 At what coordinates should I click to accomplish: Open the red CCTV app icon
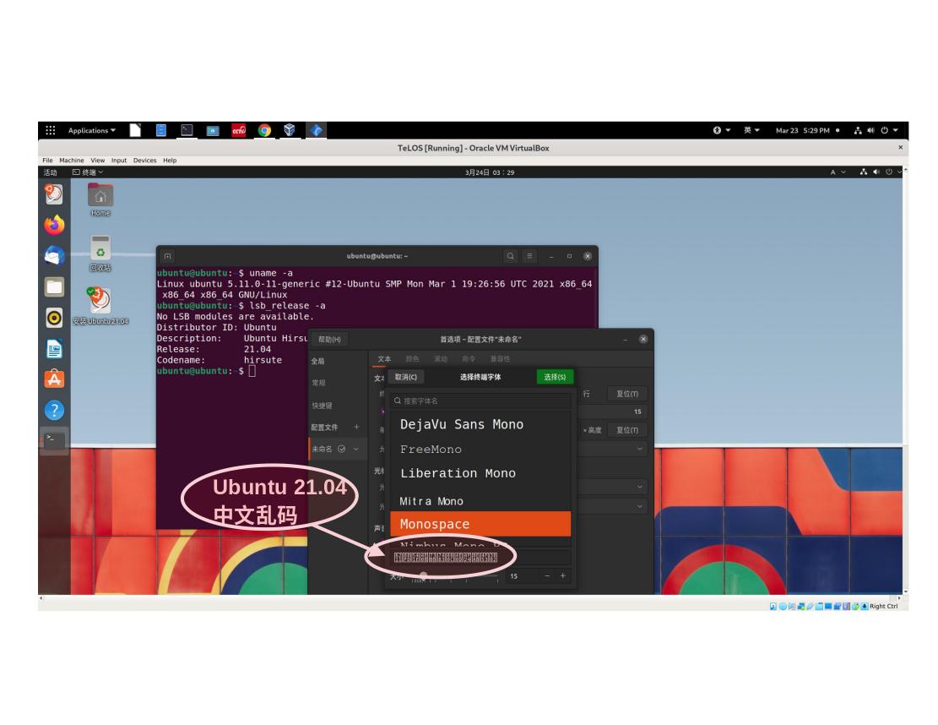point(239,130)
